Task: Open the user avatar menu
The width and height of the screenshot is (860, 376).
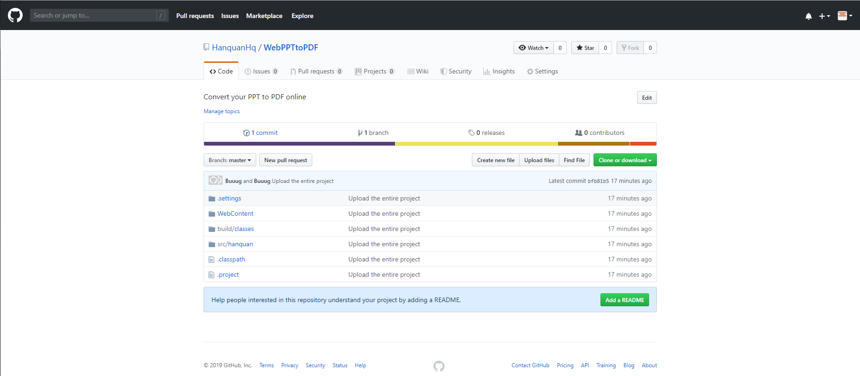Action: tap(845, 16)
